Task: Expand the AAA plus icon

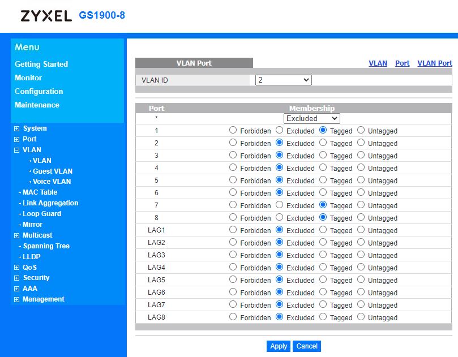Action: [17, 289]
